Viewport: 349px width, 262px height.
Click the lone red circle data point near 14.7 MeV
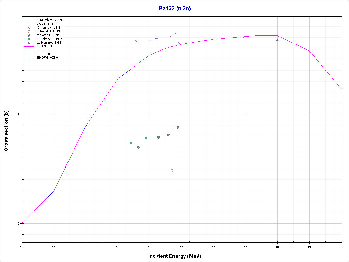(172, 170)
